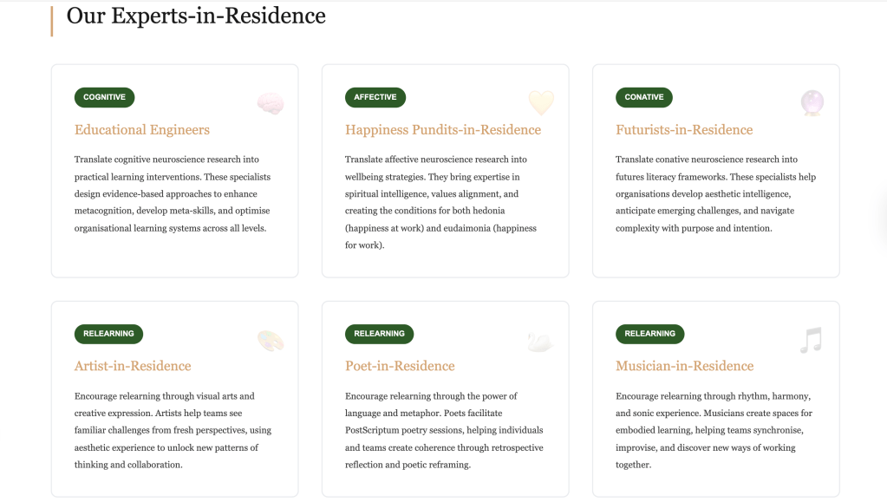Select the AFFECTIVE tag badge

(375, 98)
